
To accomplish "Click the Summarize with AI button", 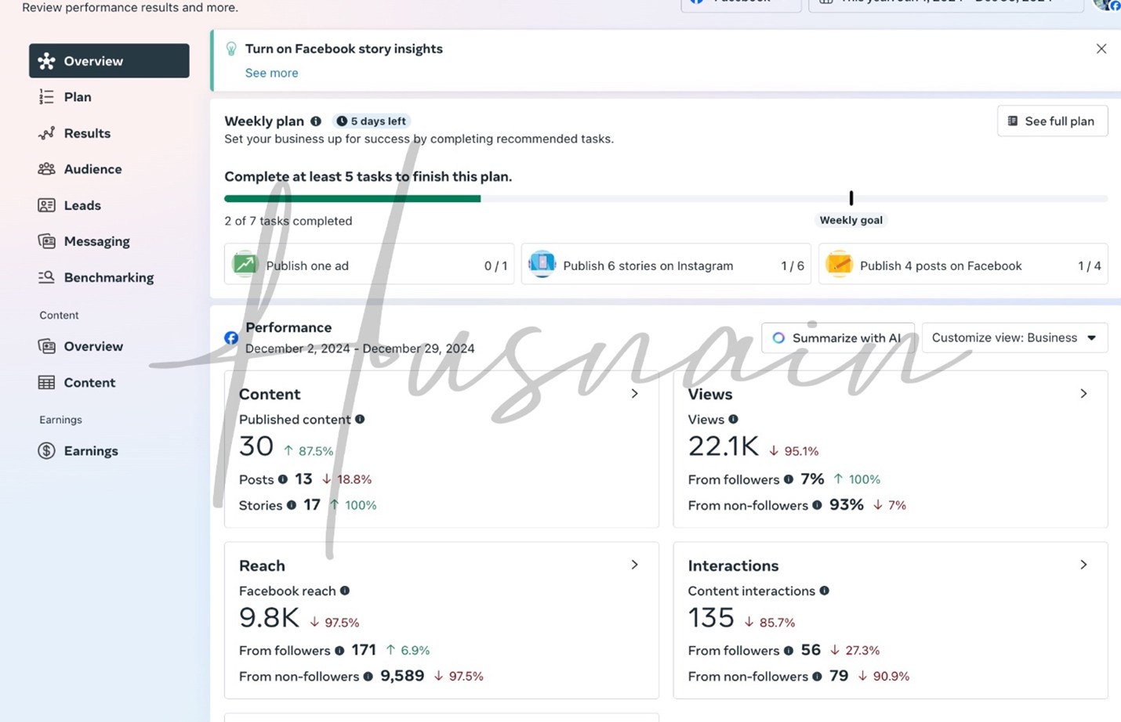I will (x=837, y=338).
